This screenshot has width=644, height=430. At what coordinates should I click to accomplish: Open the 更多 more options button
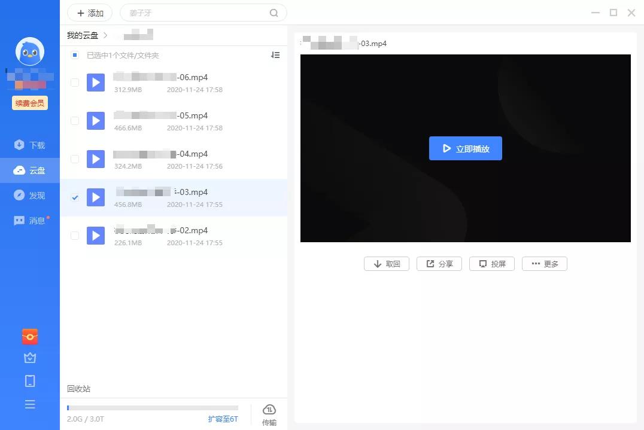click(x=544, y=264)
